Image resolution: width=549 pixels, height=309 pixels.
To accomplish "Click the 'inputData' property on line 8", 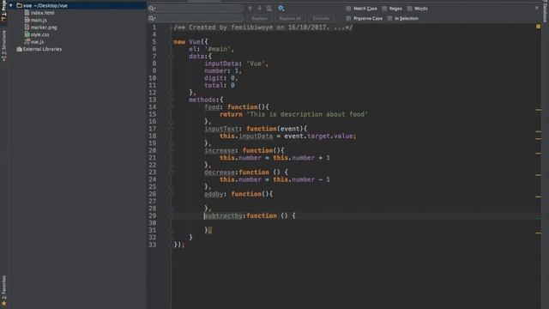I will coord(221,64).
